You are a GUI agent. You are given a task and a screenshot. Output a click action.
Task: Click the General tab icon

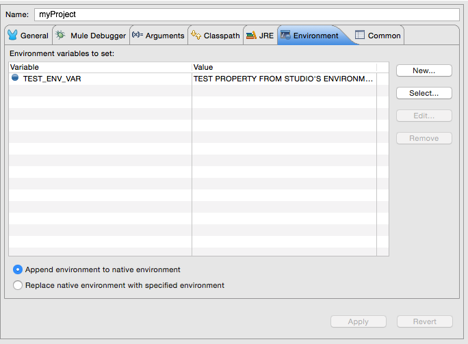pyautogui.click(x=12, y=36)
